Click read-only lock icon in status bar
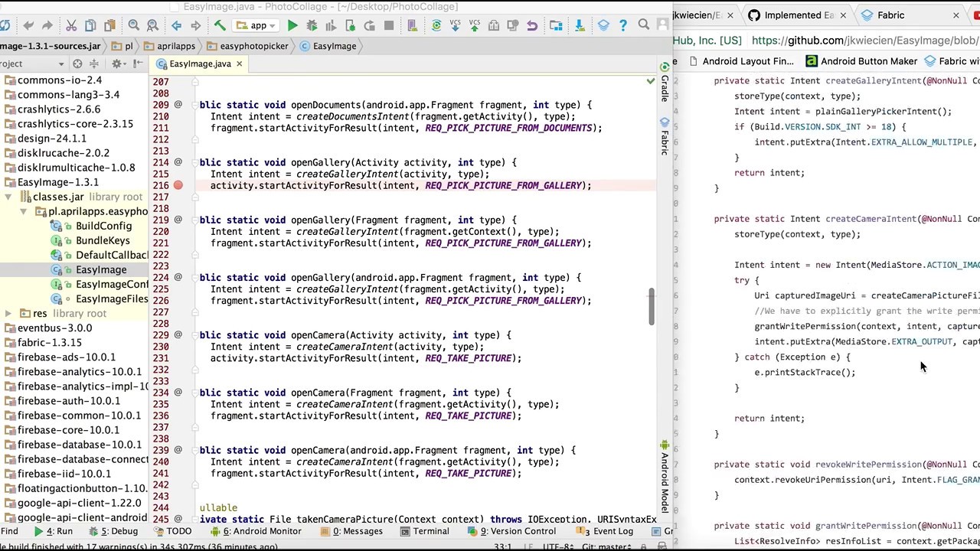The width and height of the screenshot is (980, 551). (643, 546)
